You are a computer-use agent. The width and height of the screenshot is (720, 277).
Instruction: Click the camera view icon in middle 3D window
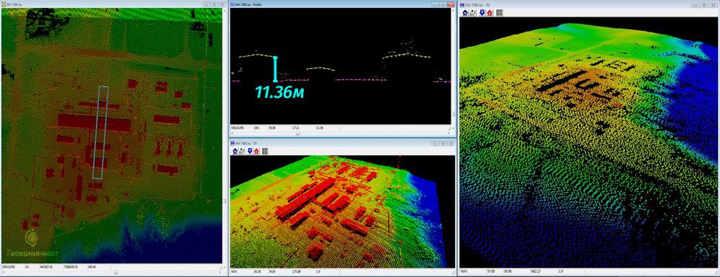[x=241, y=151]
